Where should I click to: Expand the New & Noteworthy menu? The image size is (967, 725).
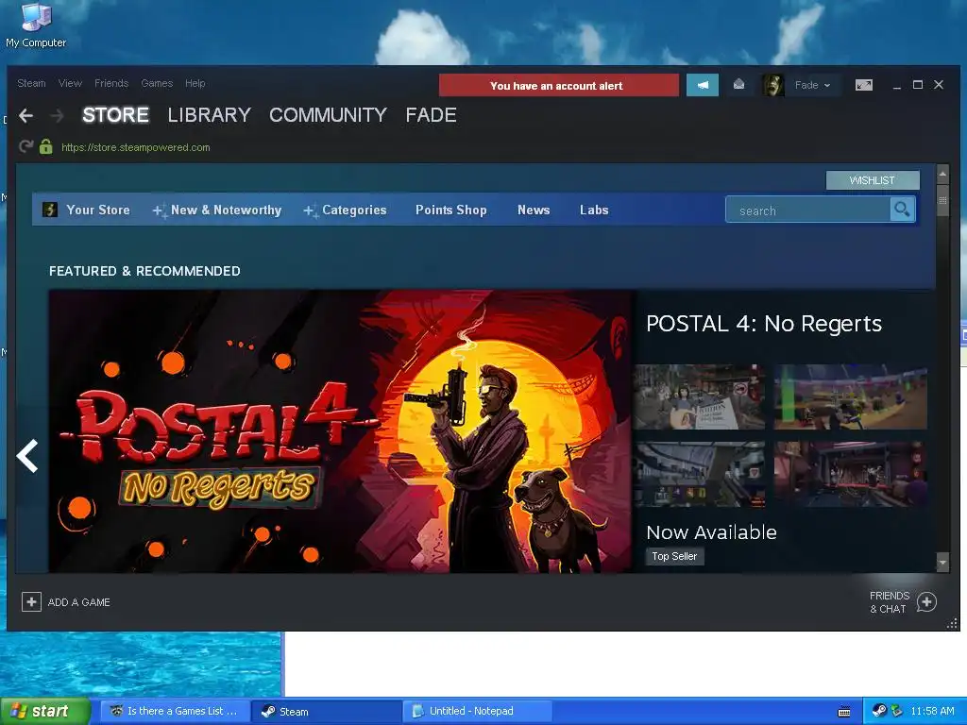point(217,211)
